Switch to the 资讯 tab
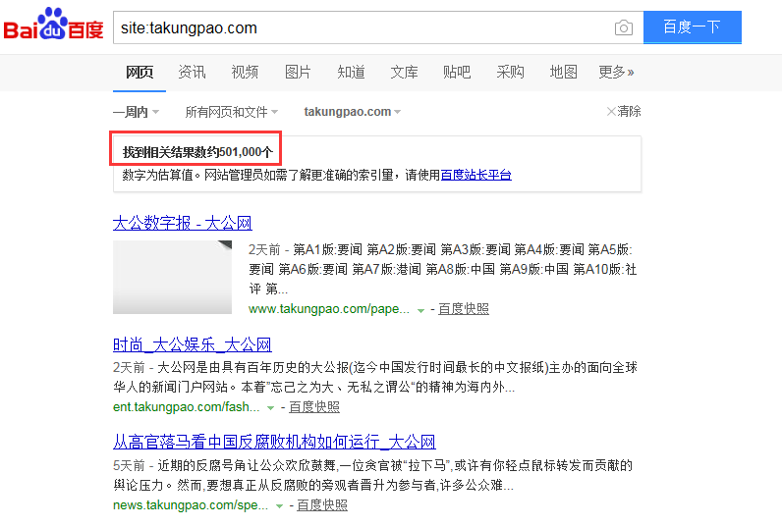Viewport: 782px width, 527px height. point(192,73)
